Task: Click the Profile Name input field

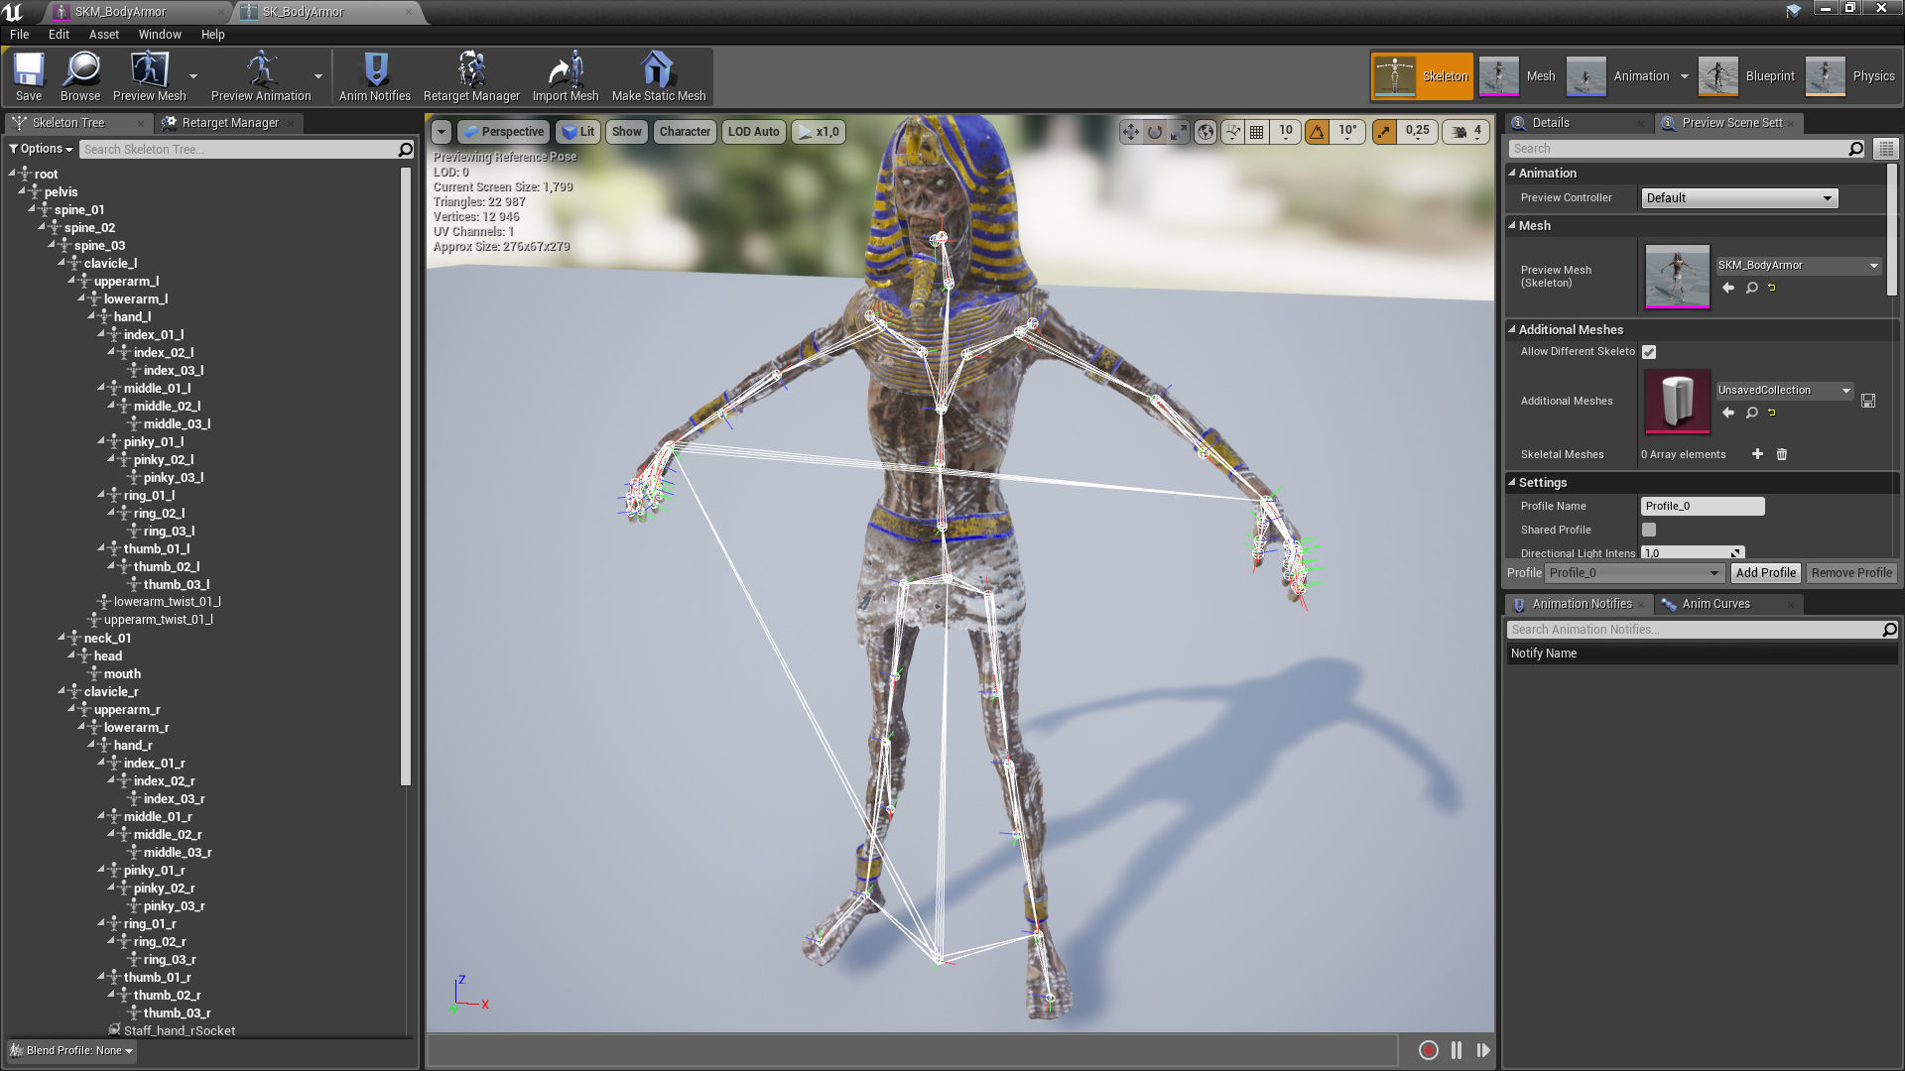Action: [x=1703, y=506]
